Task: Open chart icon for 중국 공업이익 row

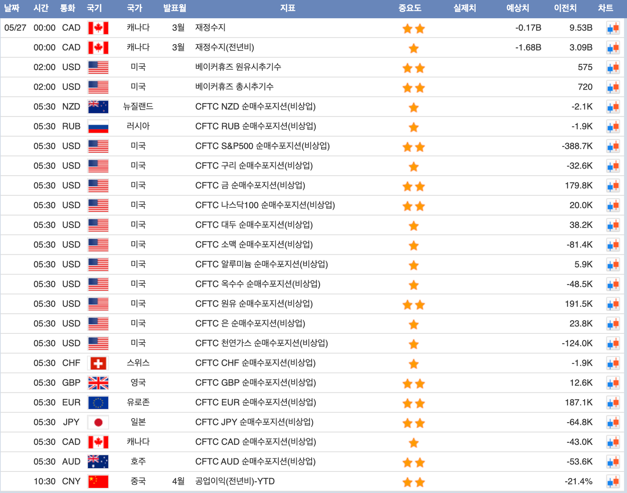Action: point(613,482)
